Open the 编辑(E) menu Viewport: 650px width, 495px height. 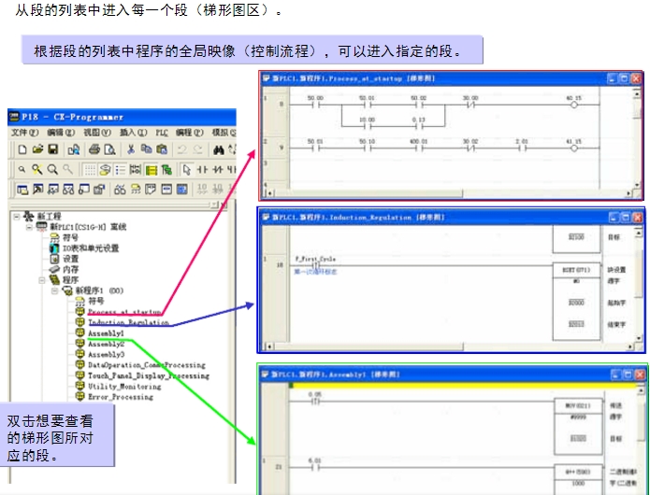pos(61,133)
